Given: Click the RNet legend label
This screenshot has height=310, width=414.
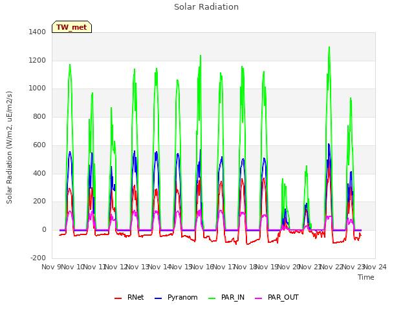Looking at the screenshot, I should coord(135,297).
